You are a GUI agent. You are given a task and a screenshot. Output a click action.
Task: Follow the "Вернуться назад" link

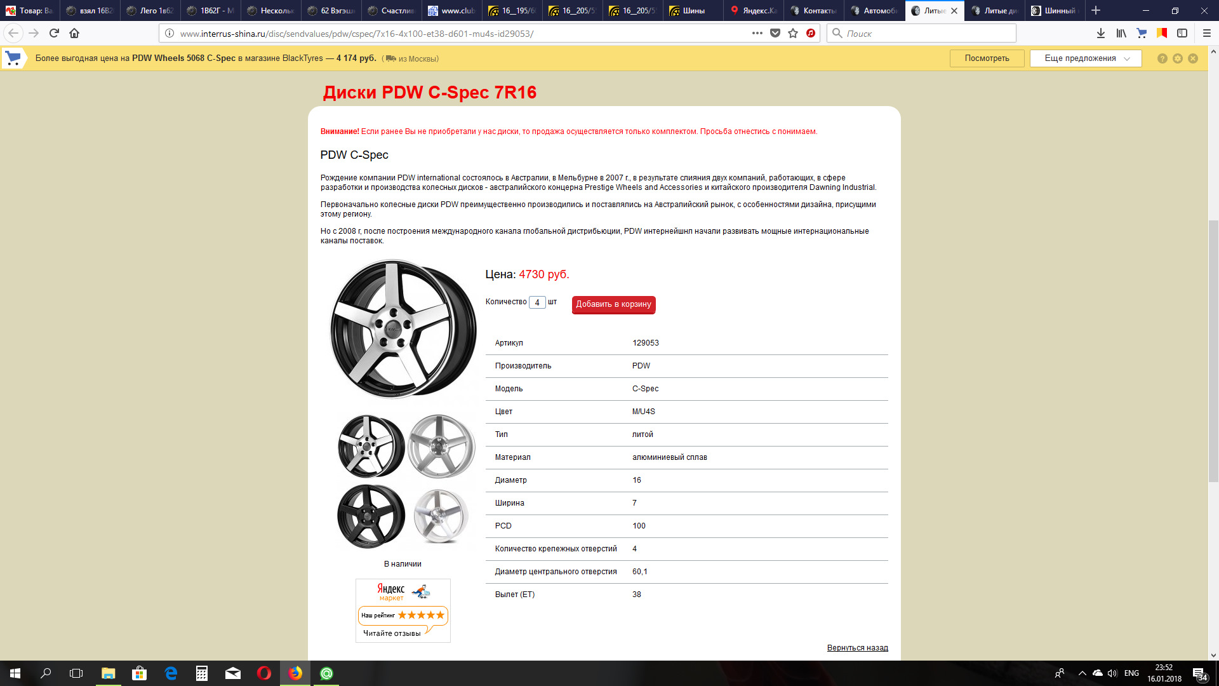click(x=857, y=648)
